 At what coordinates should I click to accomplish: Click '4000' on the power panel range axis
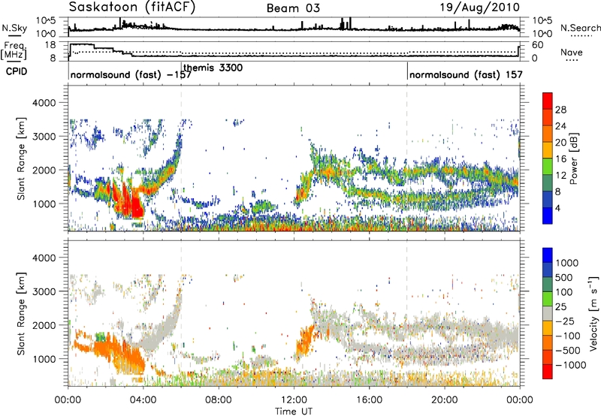click(44, 103)
